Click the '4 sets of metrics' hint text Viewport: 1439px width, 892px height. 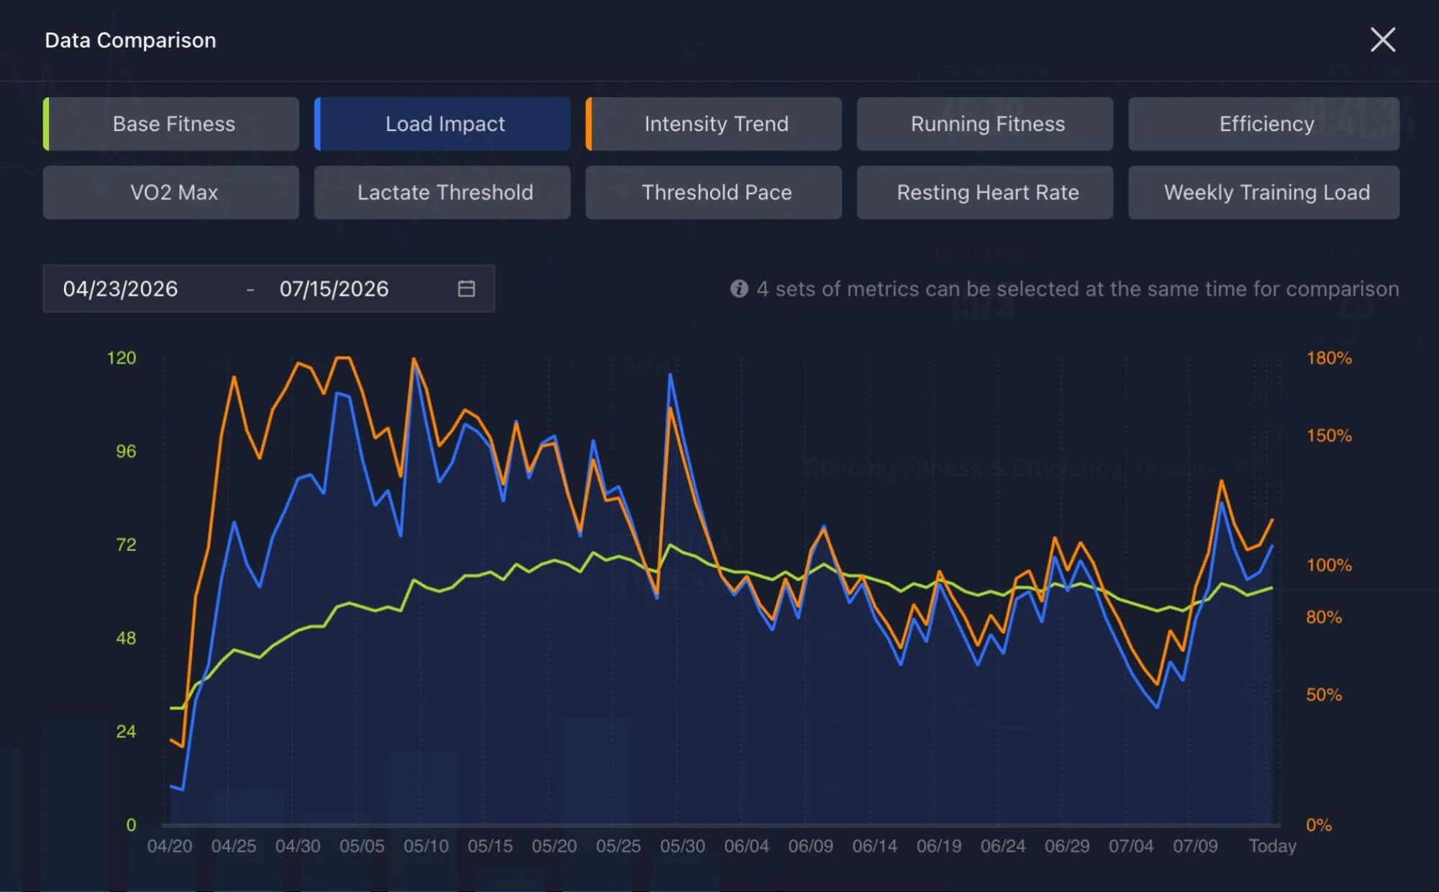(x=1078, y=288)
